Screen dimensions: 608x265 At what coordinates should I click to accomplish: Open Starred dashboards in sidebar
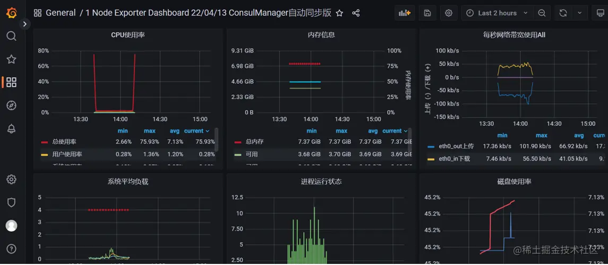tap(11, 59)
